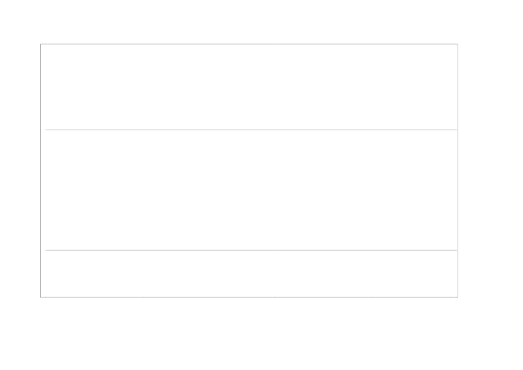Click the left end of the upper divider
The height and width of the screenshot is (370, 523).
pyautogui.click(x=47, y=130)
